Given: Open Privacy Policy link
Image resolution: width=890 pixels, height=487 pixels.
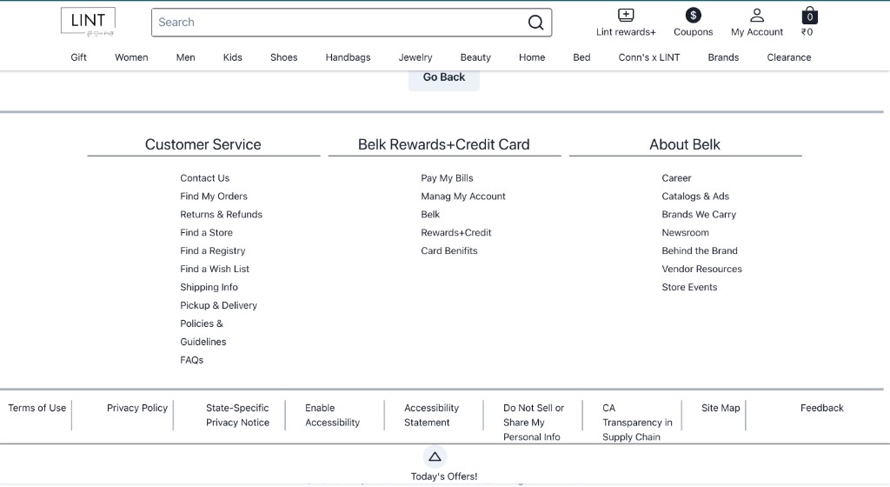Looking at the screenshot, I should [137, 408].
